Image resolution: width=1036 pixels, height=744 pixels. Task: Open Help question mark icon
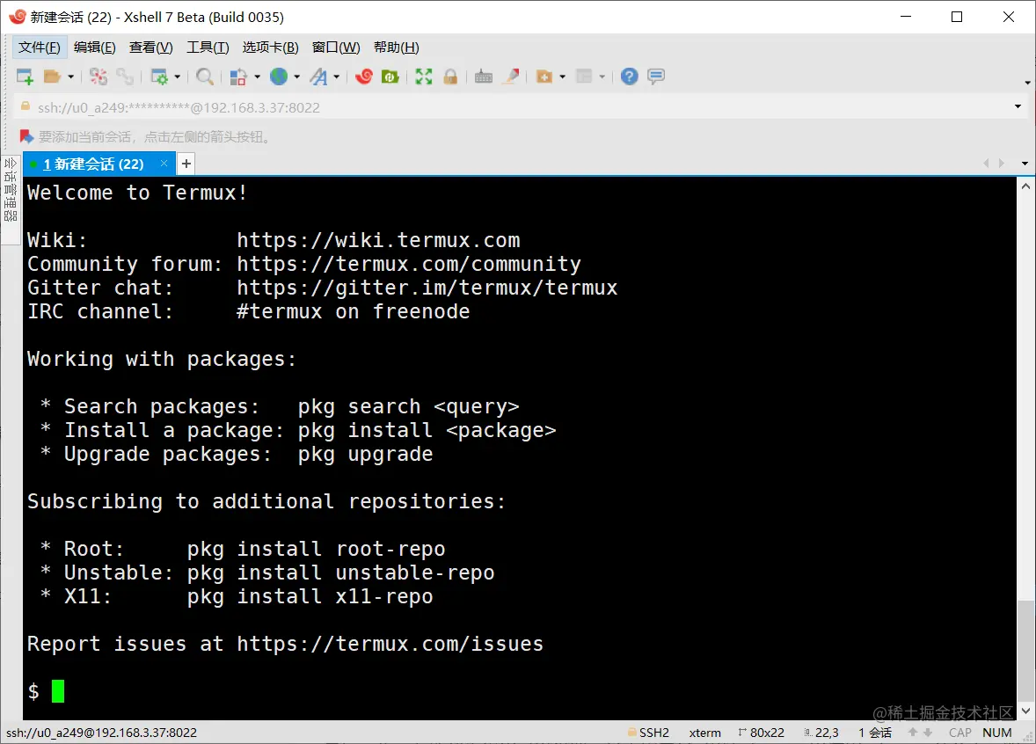pyautogui.click(x=630, y=77)
